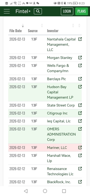Viewport: 90px width, 196px height.
Task: Tap the Android recent apps square
Action: (x=64, y=191)
